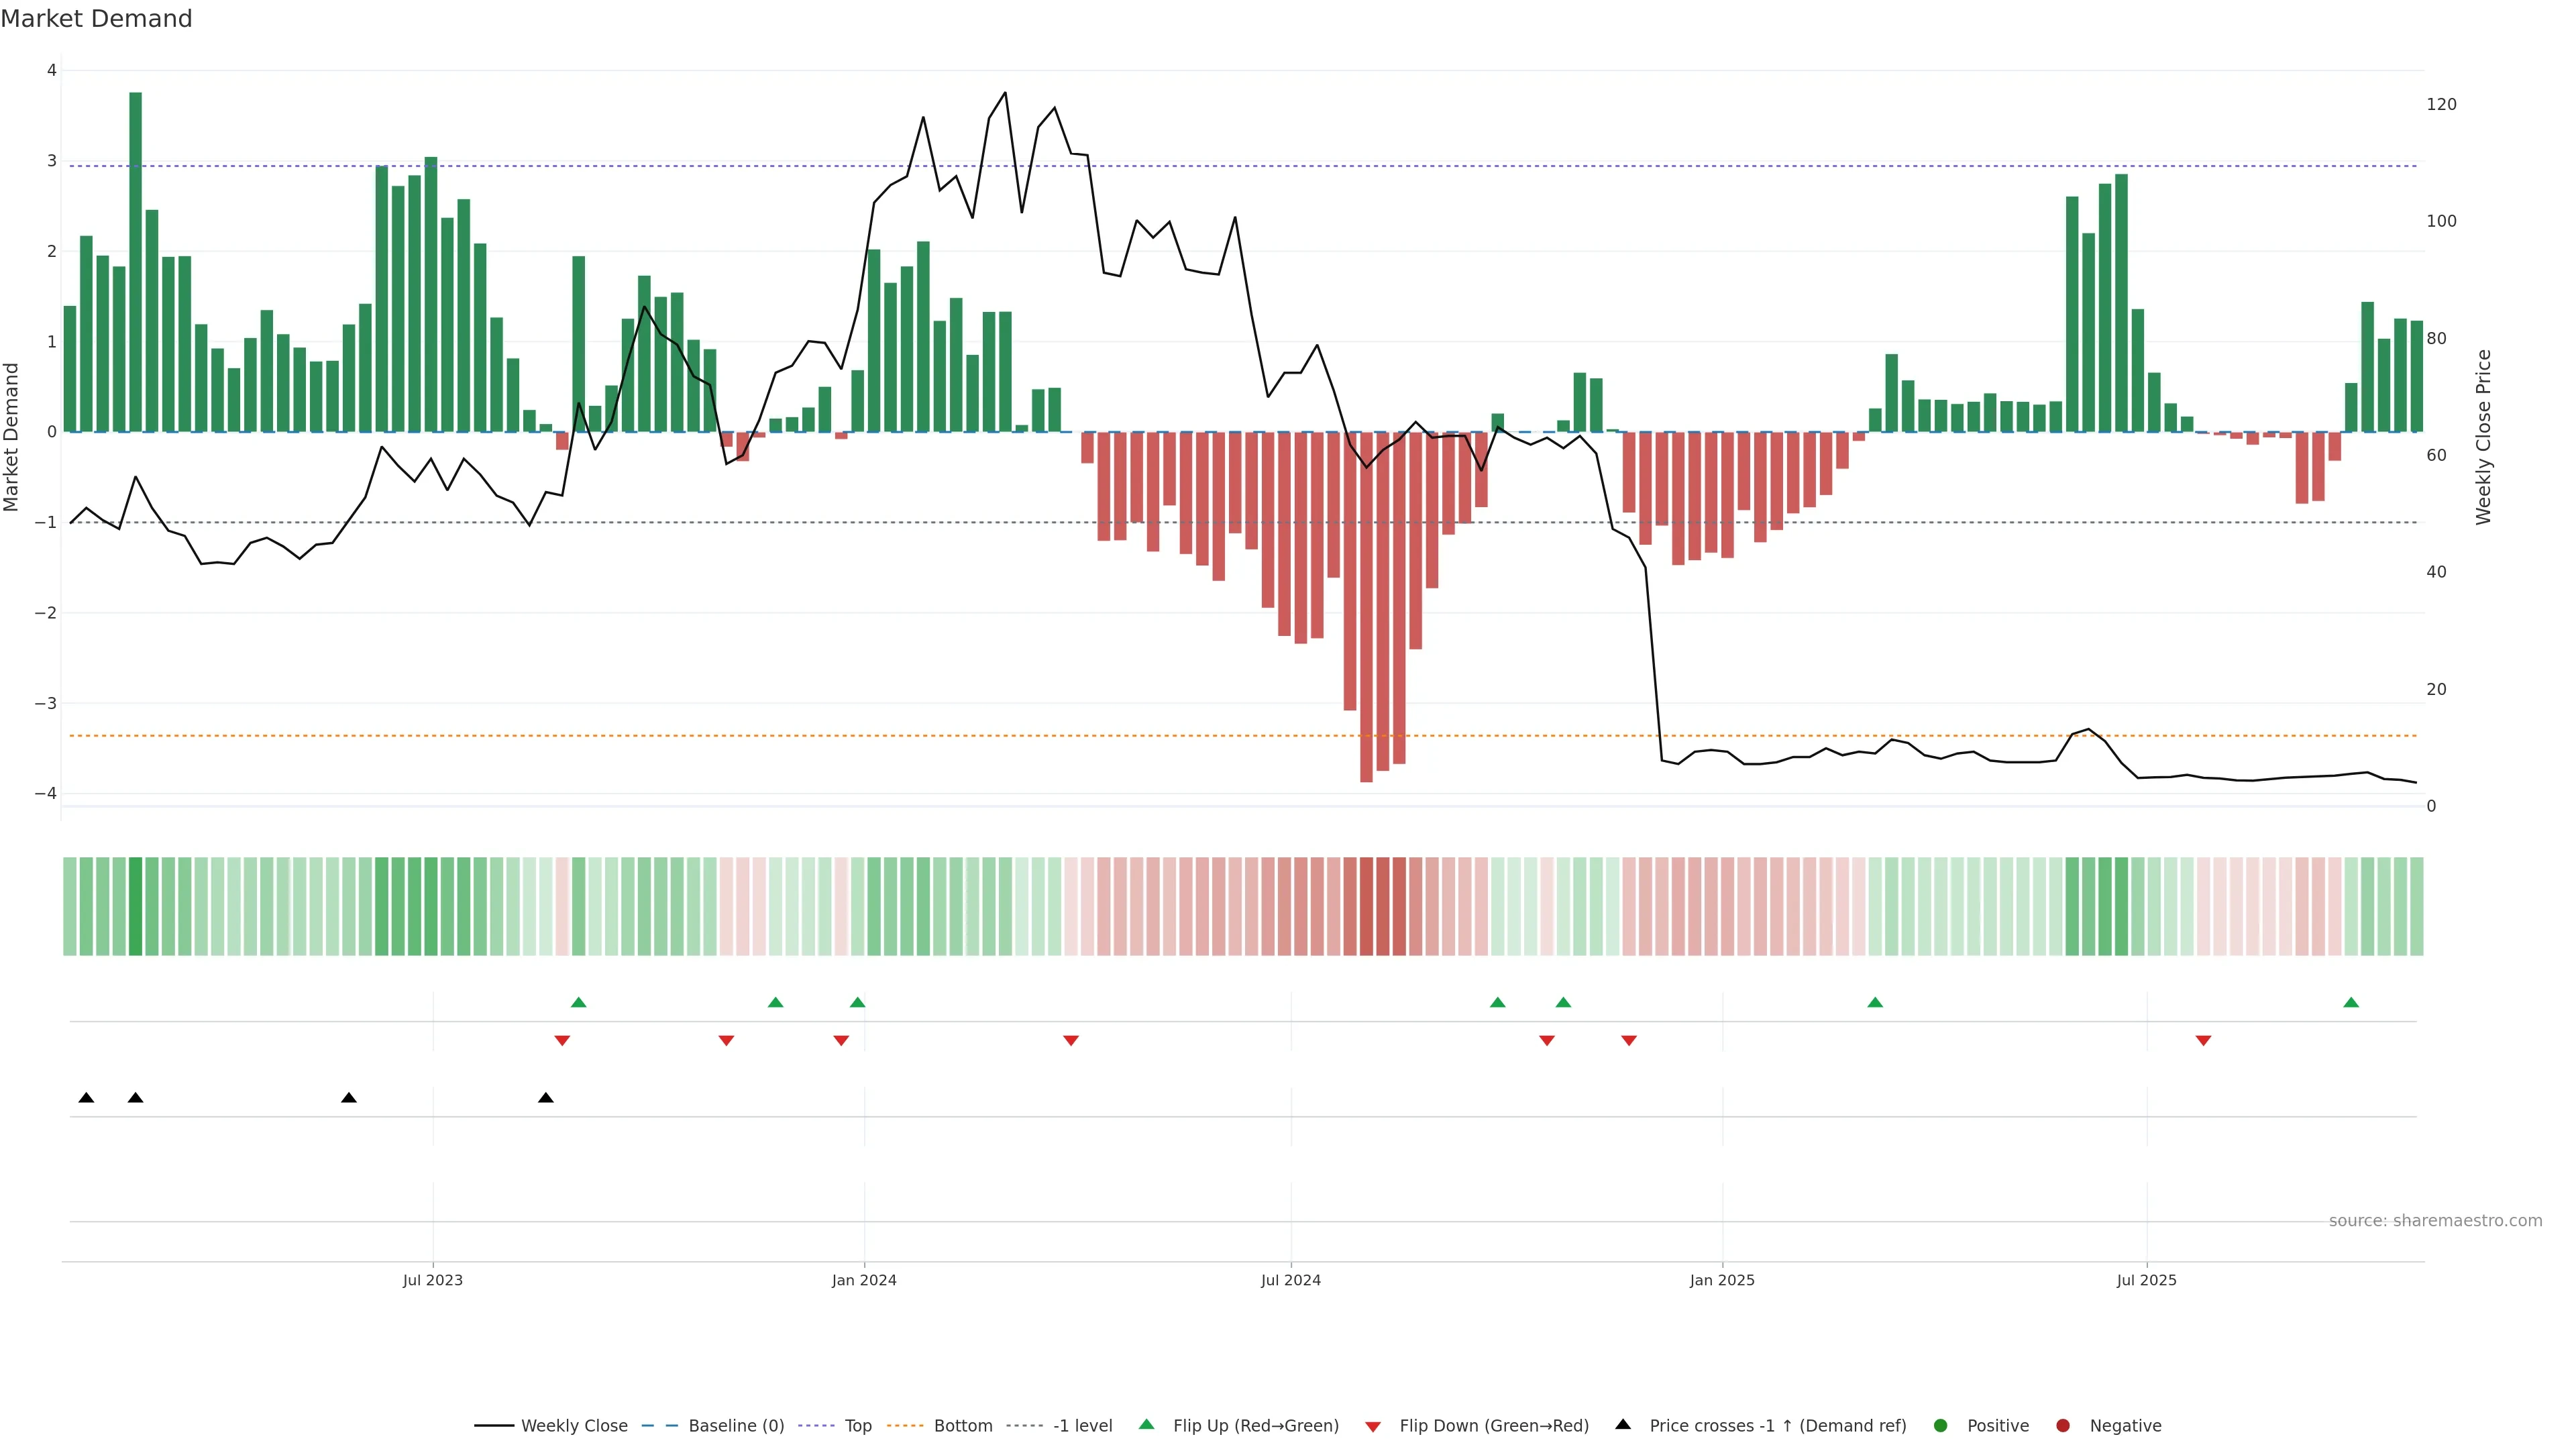Click Price crosses -1 black triangle legend icon
The image size is (2576, 1449).
tap(1623, 1424)
